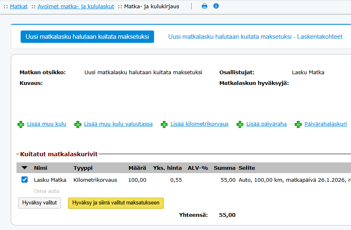Click the Kuitatut matkalaskurivit heading
The width and height of the screenshot is (351, 230).
coord(59,154)
